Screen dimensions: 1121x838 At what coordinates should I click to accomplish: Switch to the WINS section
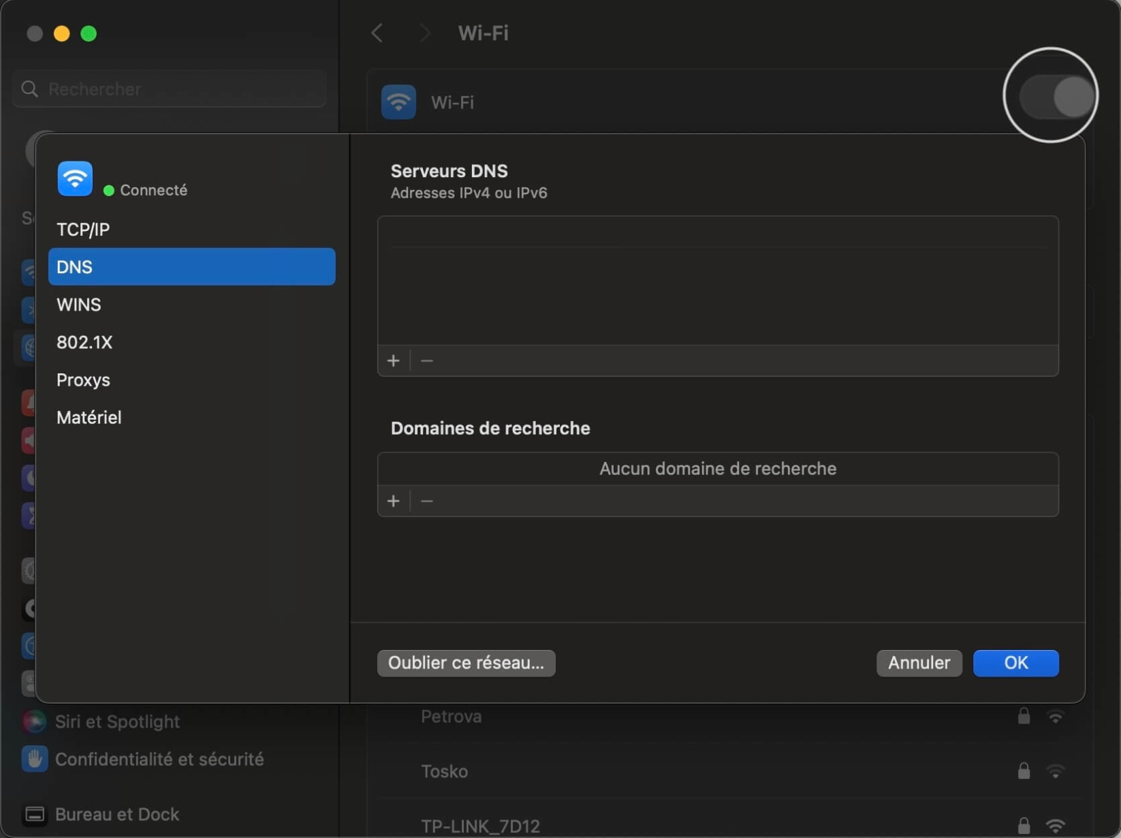click(x=191, y=305)
